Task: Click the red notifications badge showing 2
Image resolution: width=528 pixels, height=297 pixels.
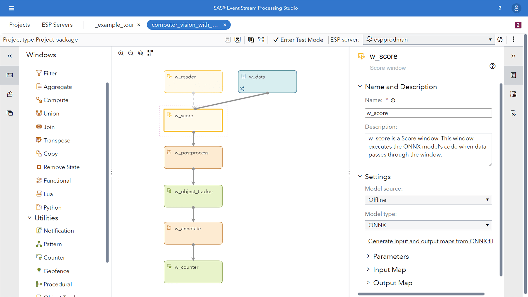Action: (x=518, y=25)
